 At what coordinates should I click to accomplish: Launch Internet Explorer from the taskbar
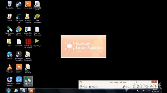16,91
